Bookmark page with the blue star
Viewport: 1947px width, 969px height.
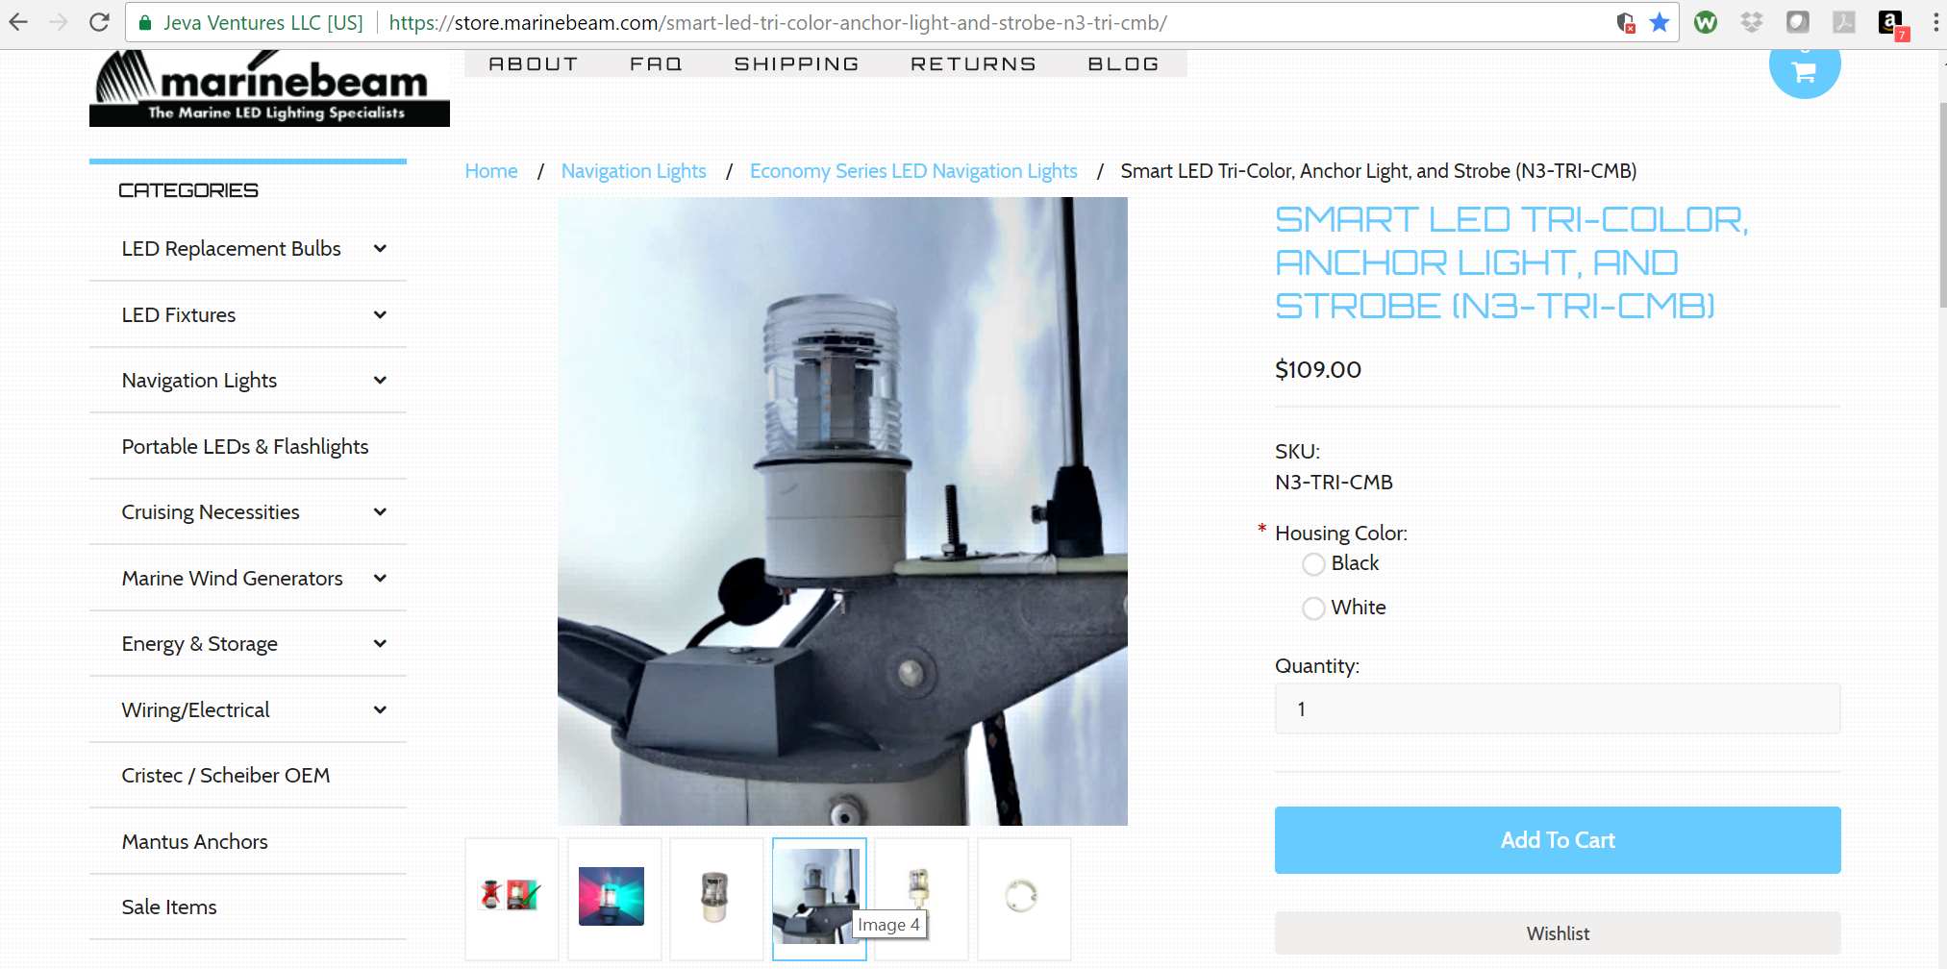click(x=1660, y=22)
